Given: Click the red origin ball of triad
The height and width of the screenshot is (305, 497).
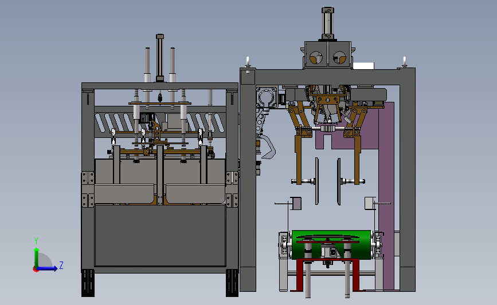Looking at the screenshot, I should (36, 270).
